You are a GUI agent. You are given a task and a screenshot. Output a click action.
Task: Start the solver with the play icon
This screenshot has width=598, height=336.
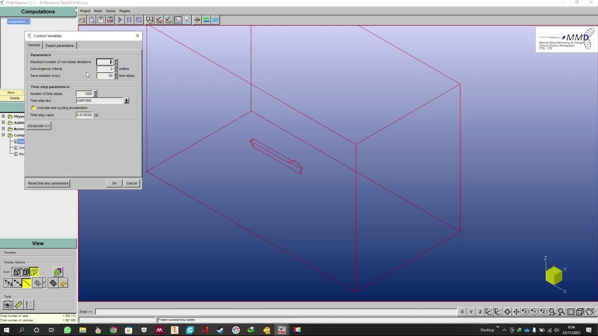(x=120, y=20)
